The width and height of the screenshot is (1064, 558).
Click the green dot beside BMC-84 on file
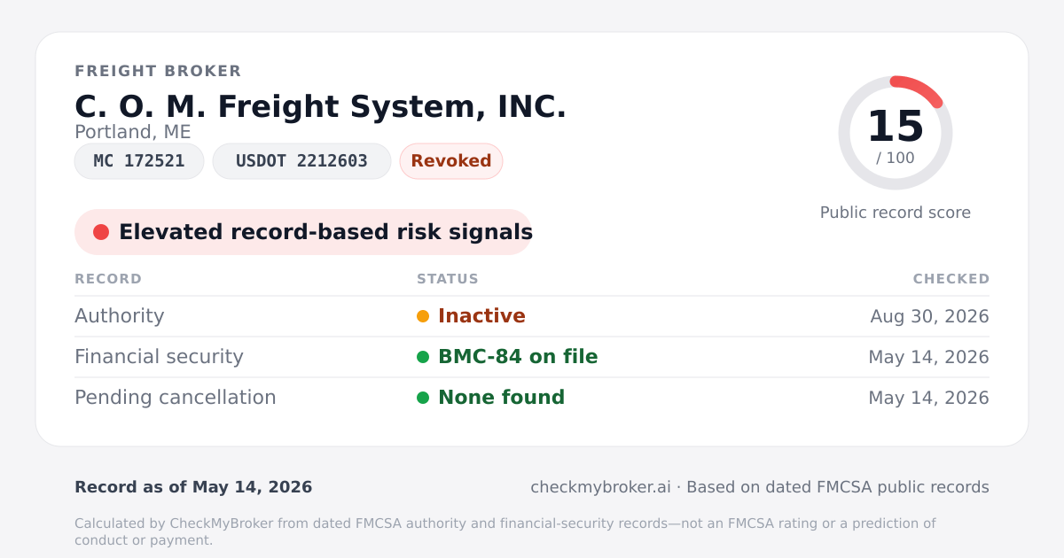tap(423, 357)
